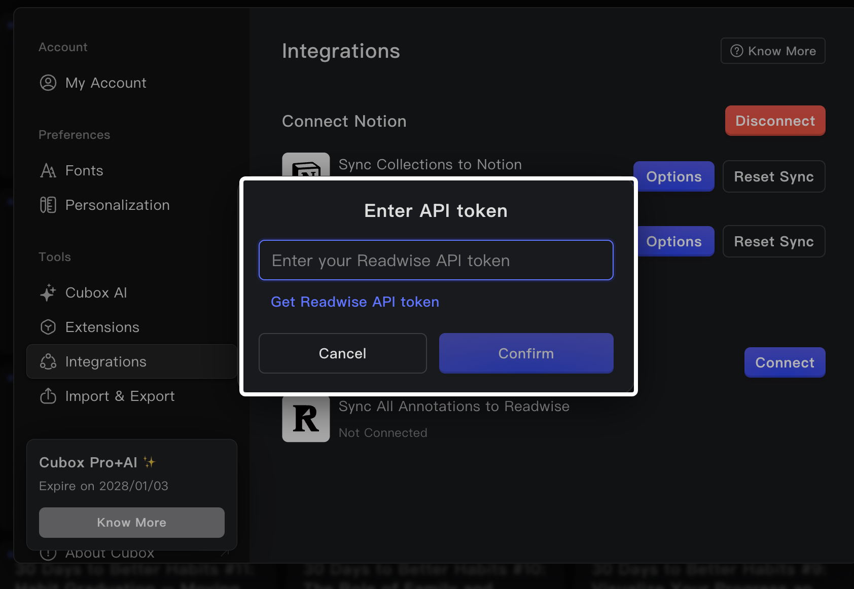Click the Integrations icon in sidebar
854x589 pixels.
click(x=48, y=362)
